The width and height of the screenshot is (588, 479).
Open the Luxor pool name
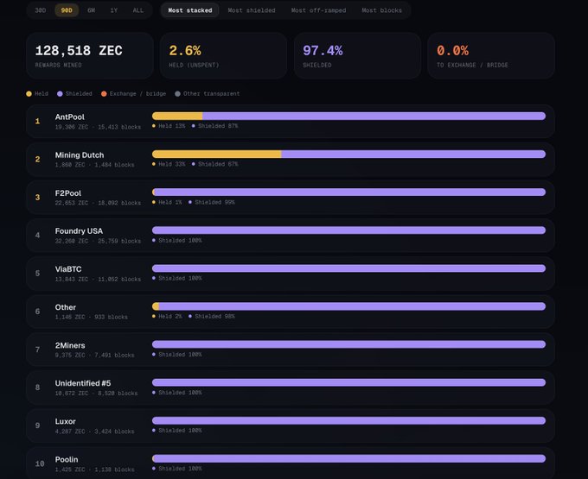pyautogui.click(x=65, y=422)
